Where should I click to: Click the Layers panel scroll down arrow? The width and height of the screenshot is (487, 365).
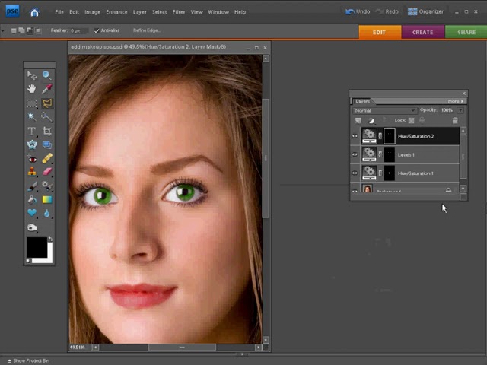(x=463, y=189)
